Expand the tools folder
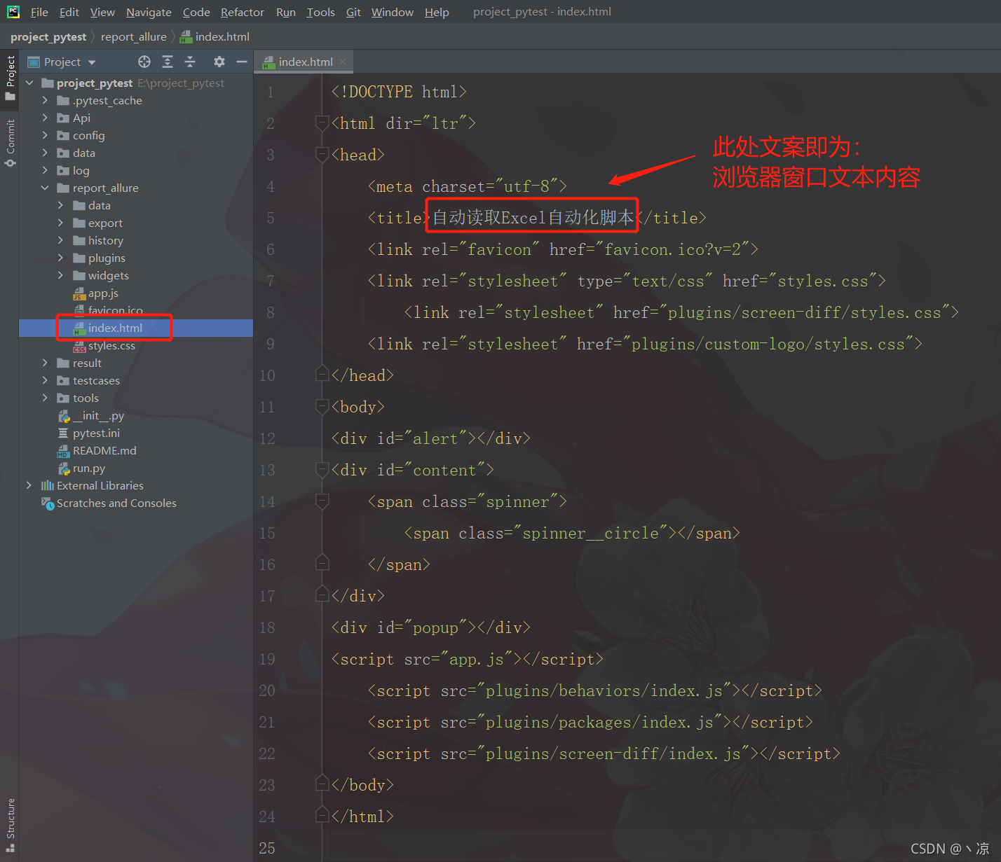Screen dimensions: 1001x862 click(45, 398)
